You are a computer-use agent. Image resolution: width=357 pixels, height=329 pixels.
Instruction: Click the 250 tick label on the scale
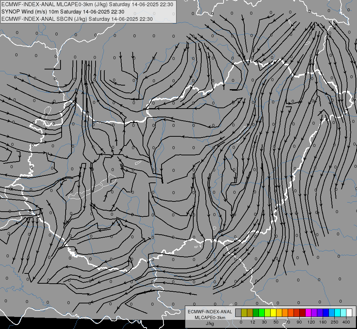tap(334, 322)
